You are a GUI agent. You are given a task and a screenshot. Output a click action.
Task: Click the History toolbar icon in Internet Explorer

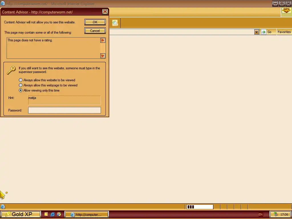click(x=115, y=23)
